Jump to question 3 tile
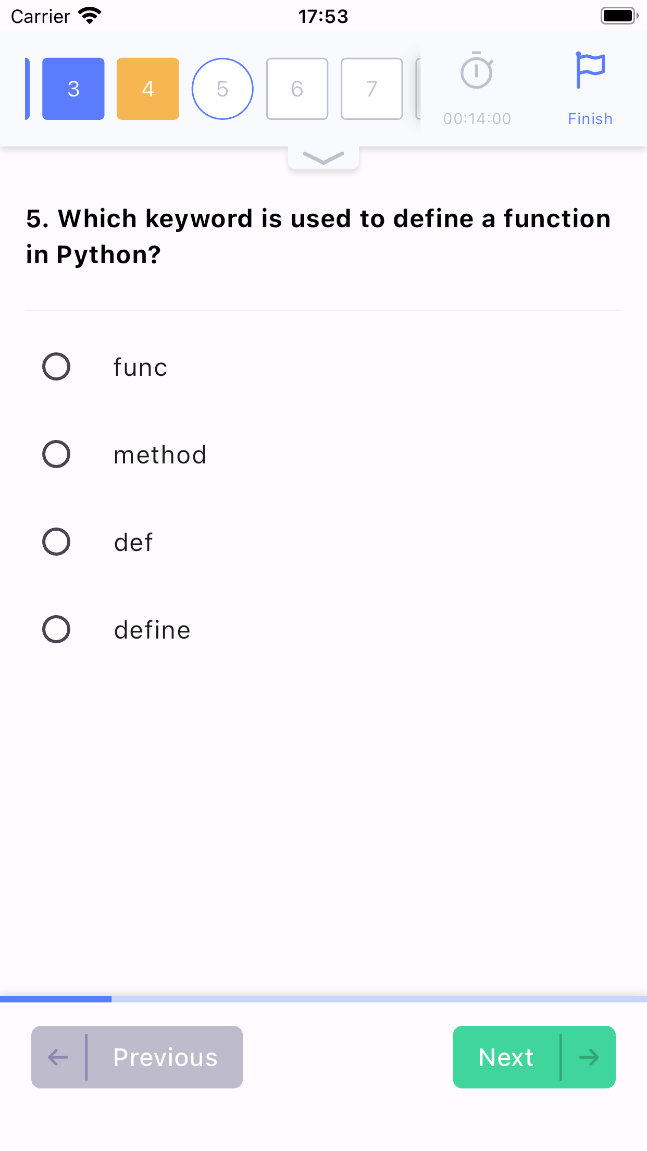Image resolution: width=647 pixels, height=1151 pixels. pyautogui.click(x=73, y=89)
